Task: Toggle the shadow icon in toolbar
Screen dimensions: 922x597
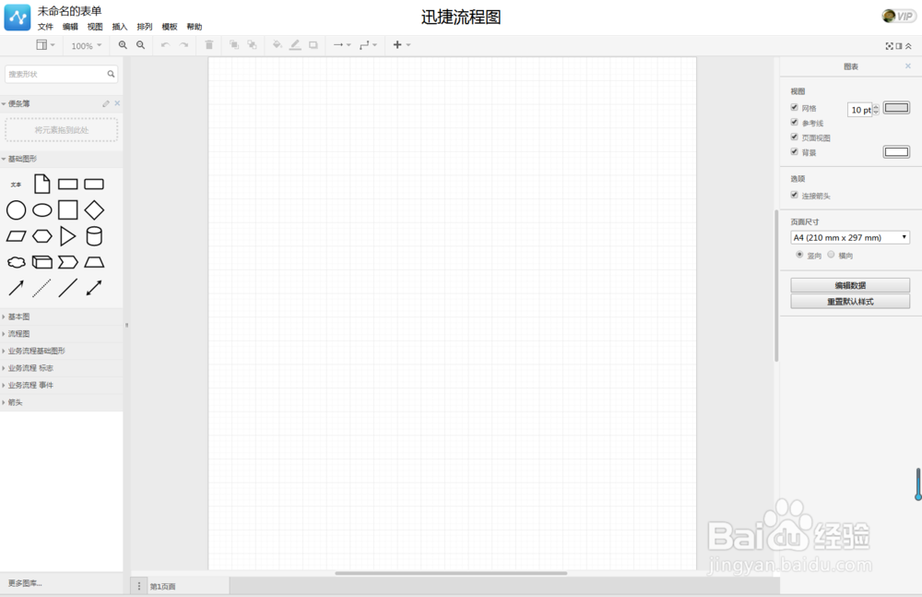Action: click(x=313, y=44)
